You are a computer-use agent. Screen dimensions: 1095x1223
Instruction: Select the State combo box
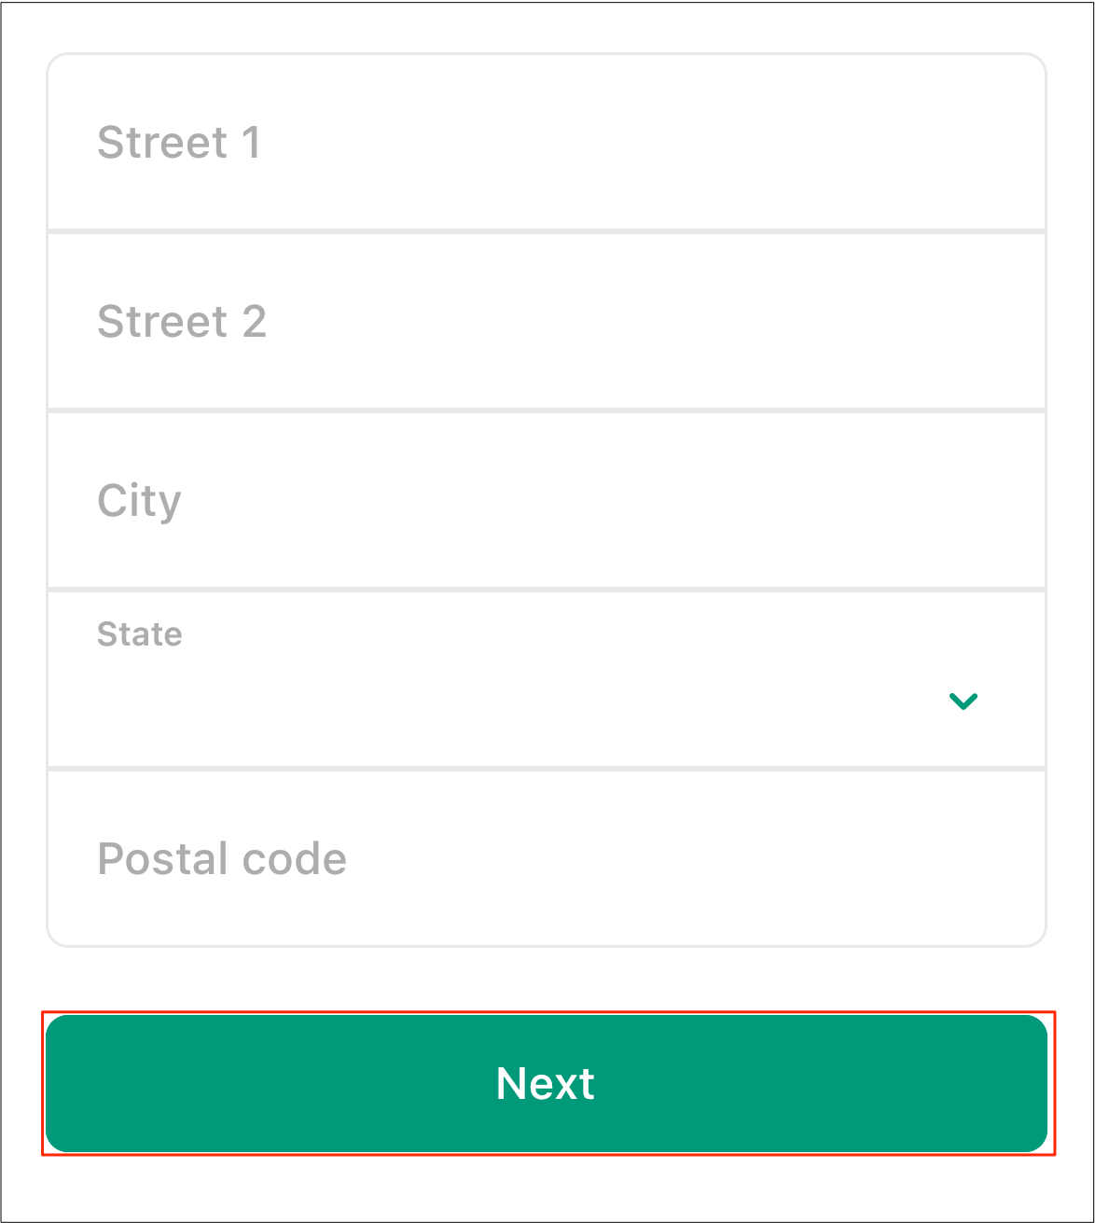pyautogui.click(x=547, y=680)
